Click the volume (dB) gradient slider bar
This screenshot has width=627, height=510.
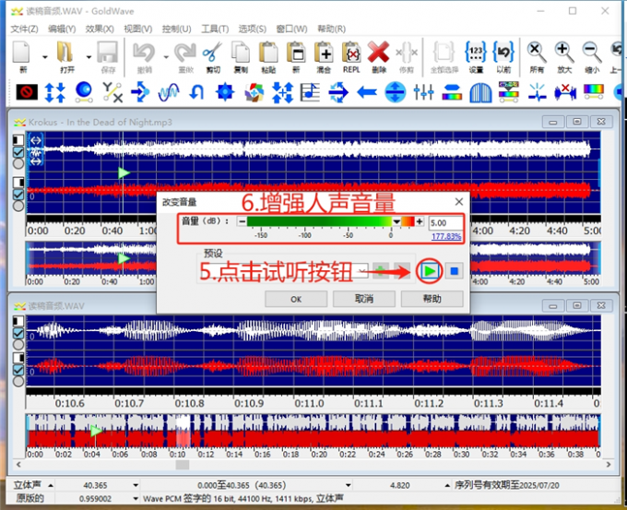330,221
